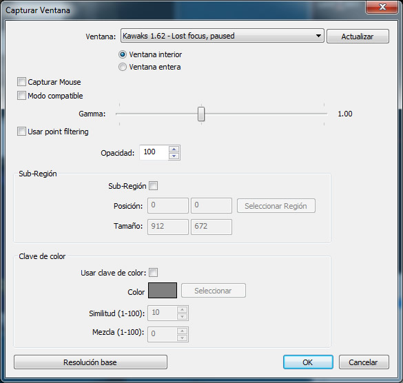Click the Resolución base button
This screenshot has height=383, width=403.
[90, 362]
